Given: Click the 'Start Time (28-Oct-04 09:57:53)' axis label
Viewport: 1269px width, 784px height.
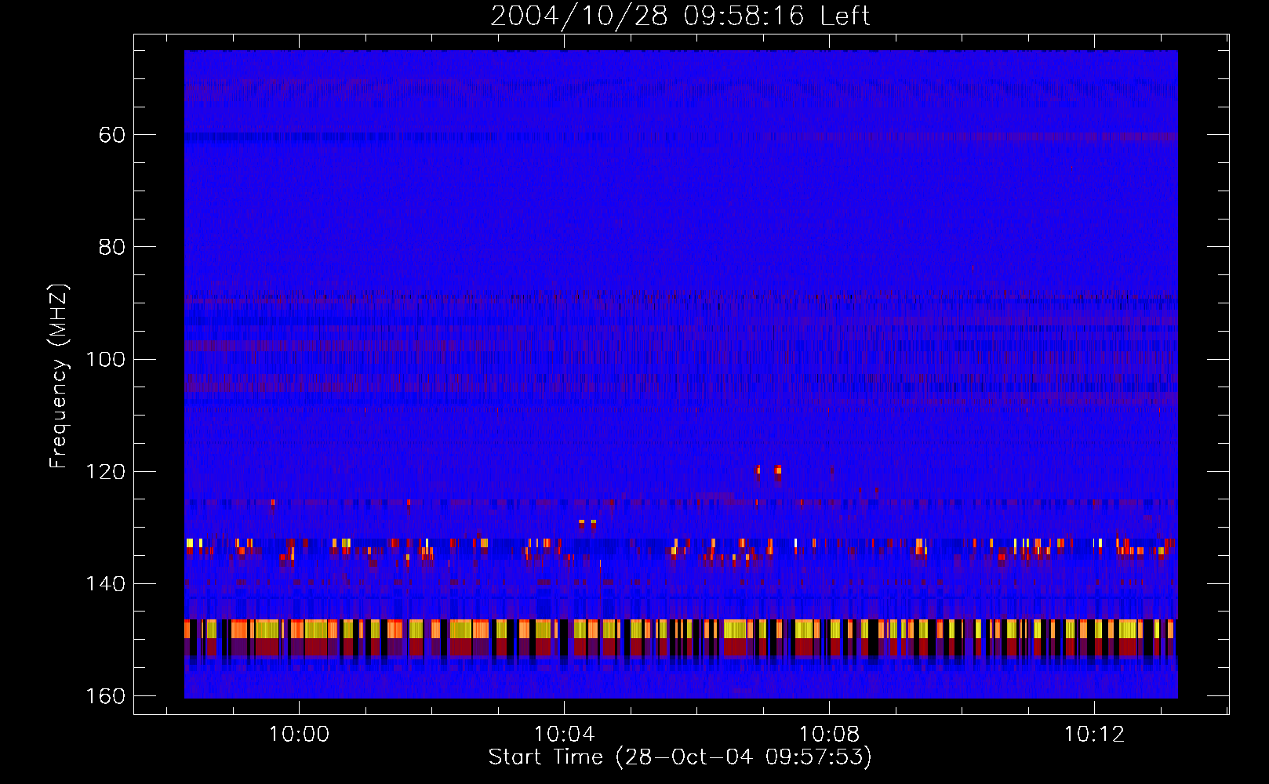Looking at the screenshot, I should pyautogui.click(x=680, y=757).
